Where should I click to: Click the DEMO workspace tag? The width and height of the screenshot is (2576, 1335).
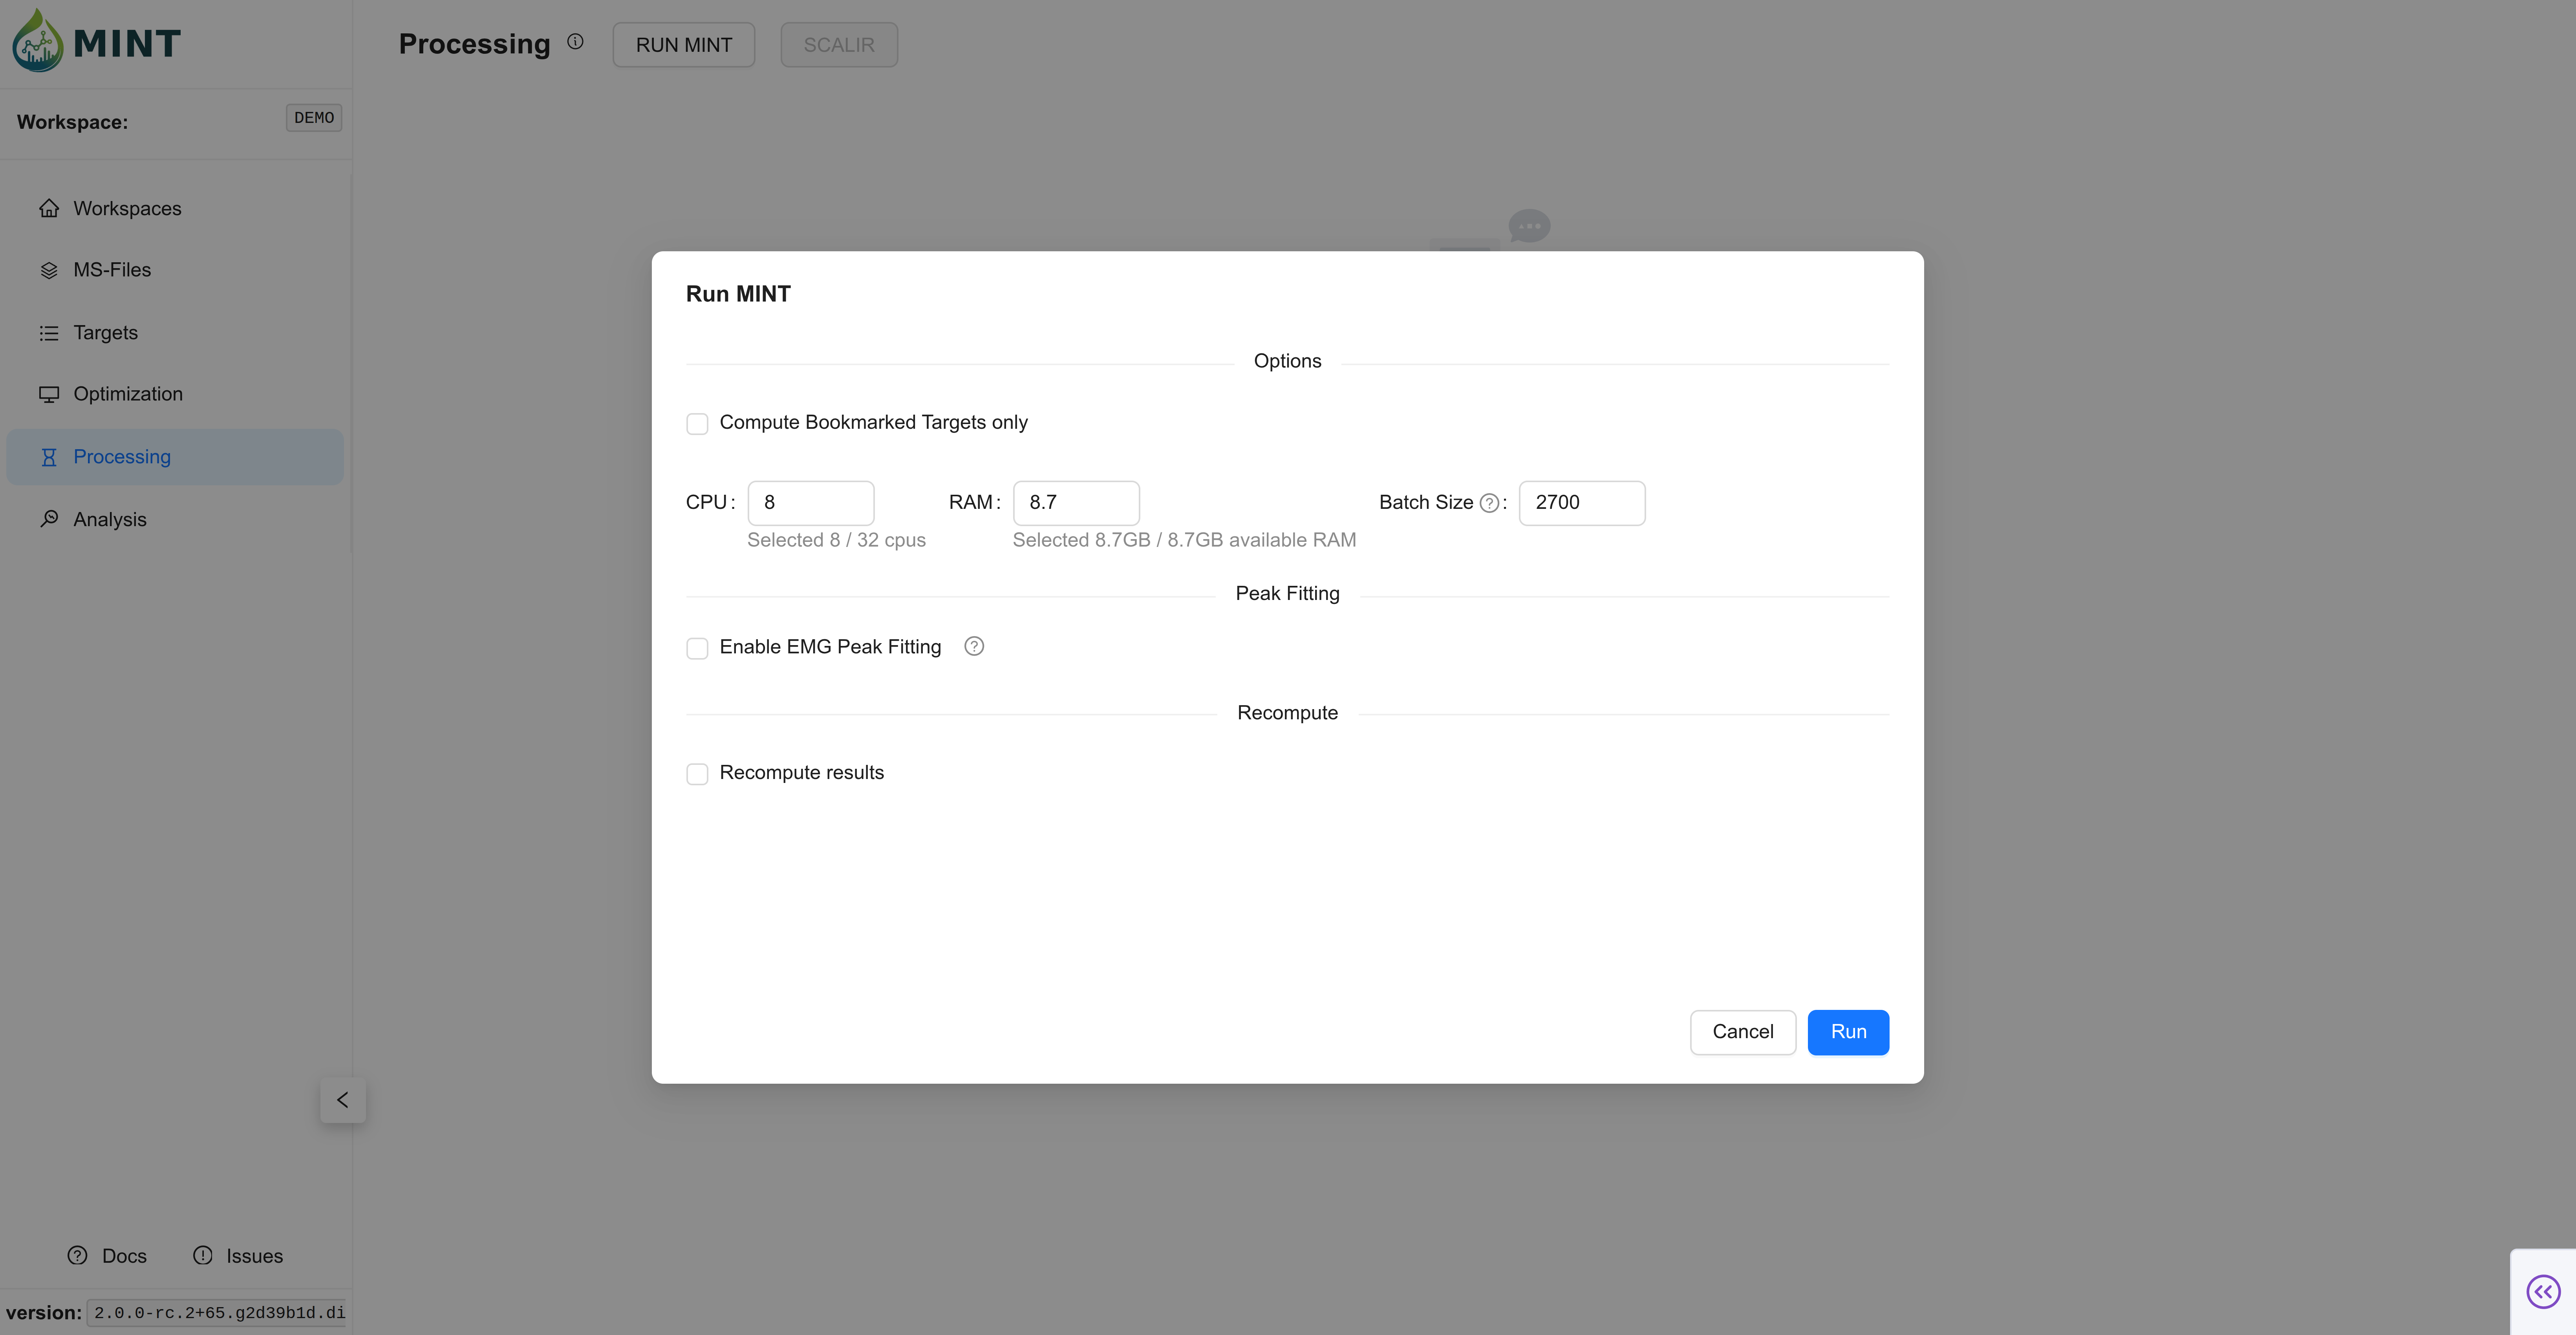(314, 118)
